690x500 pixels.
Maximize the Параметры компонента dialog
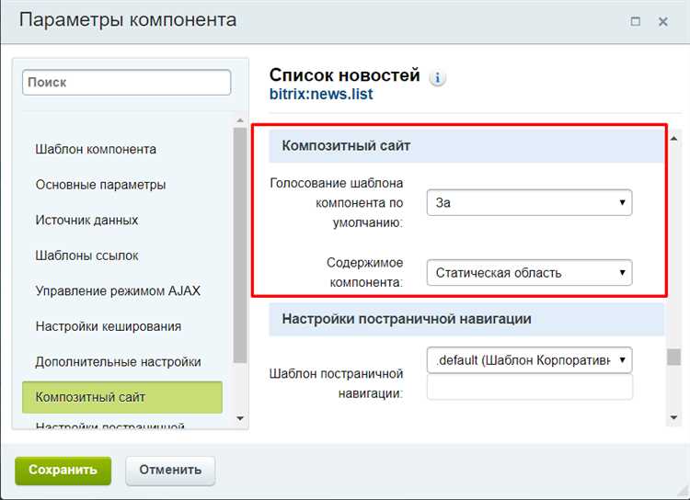tap(636, 21)
